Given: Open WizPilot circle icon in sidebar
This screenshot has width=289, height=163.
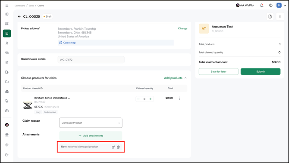Looking at the screenshot, I should point(7,125).
